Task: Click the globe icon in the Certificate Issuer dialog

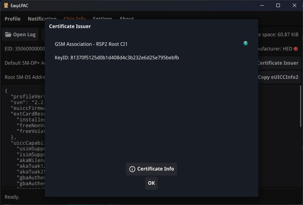Action: 245,43
